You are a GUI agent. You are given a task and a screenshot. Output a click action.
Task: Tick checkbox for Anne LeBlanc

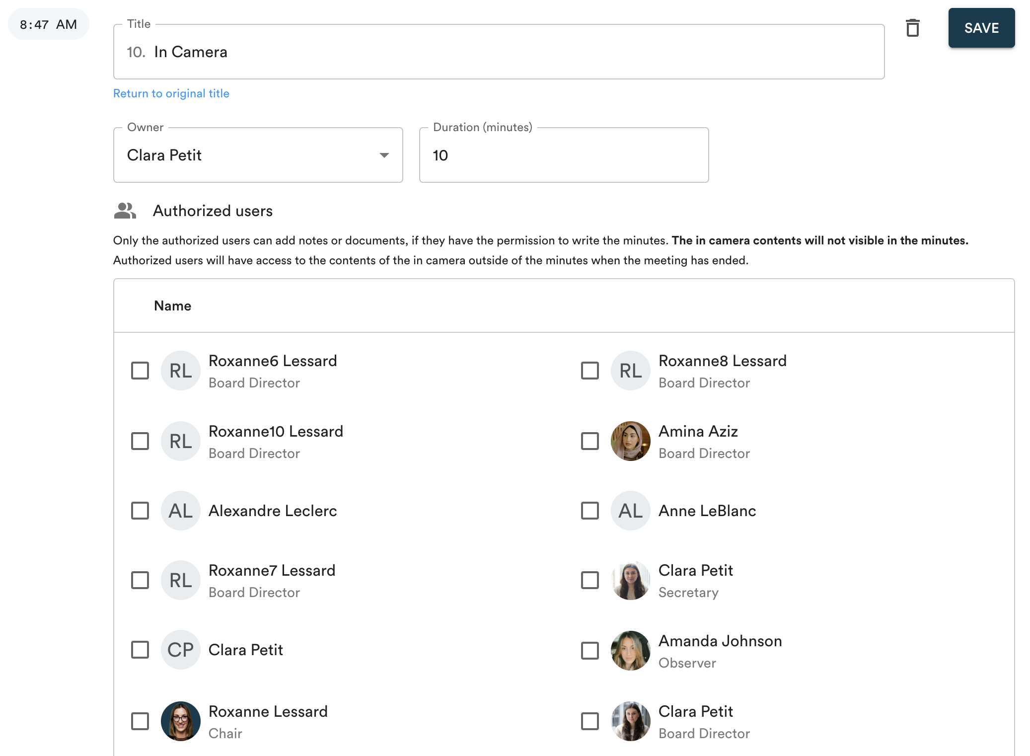click(x=590, y=511)
